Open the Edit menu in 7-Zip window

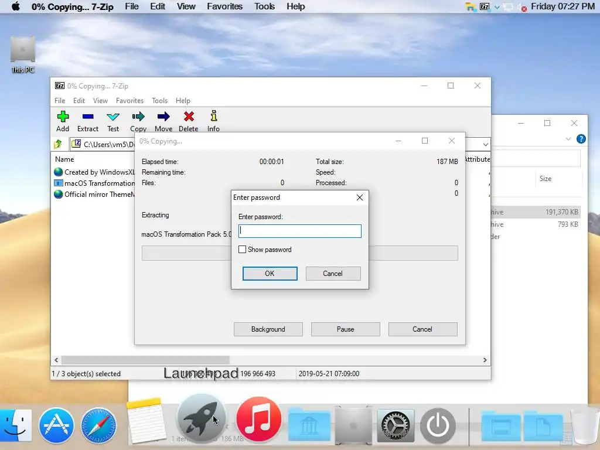click(79, 101)
